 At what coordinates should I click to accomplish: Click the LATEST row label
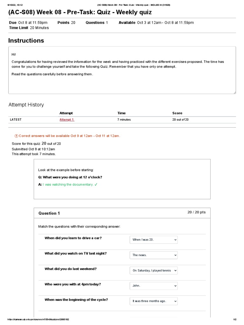(16, 120)
